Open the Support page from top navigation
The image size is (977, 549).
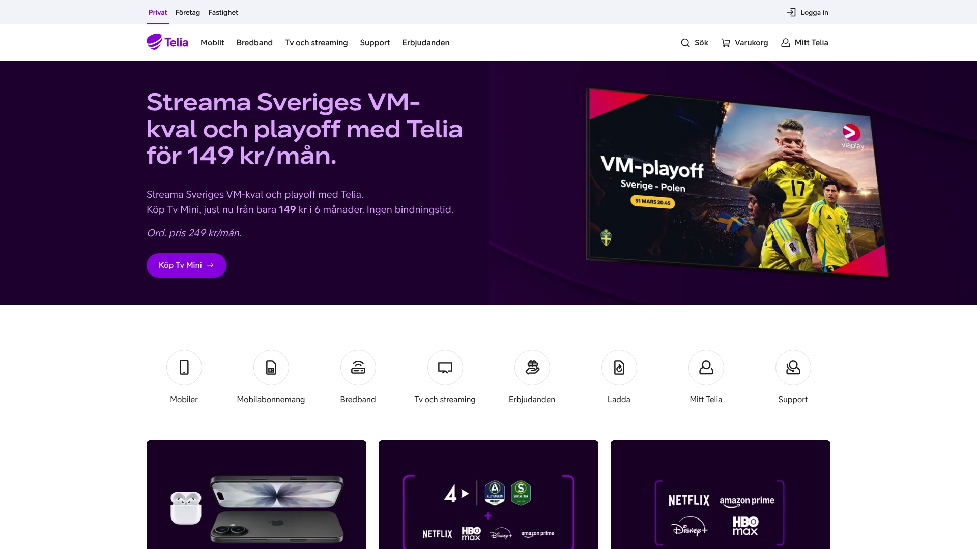[x=375, y=43]
